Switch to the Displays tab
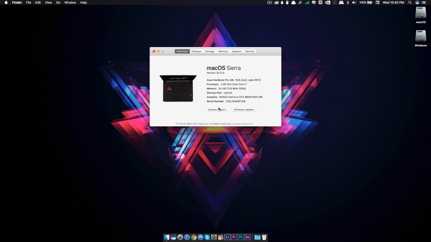This screenshot has height=242, width=431. pyautogui.click(x=196, y=51)
